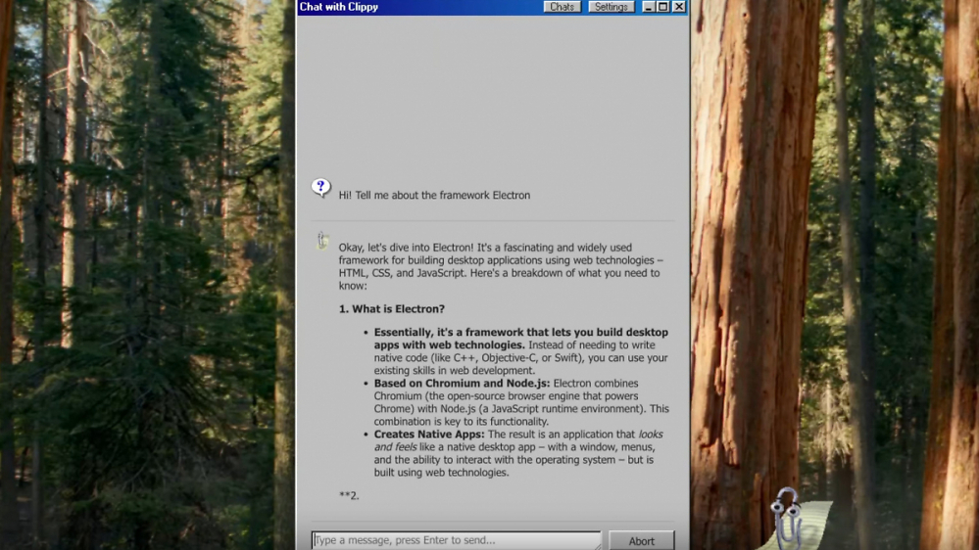Maximize the Chat with Clippy window

pyautogui.click(x=663, y=7)
